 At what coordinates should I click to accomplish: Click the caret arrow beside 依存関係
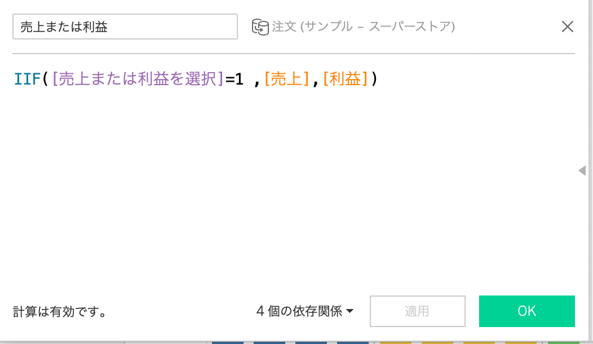pos(350,311)
